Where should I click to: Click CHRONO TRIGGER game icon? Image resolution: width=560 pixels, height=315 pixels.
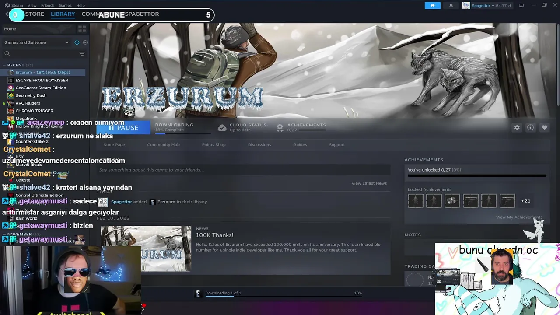coord(10,111)
